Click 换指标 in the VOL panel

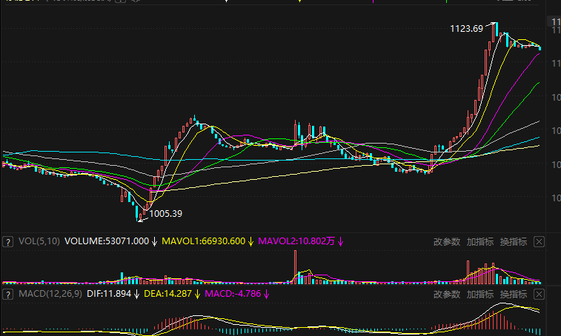(x=513, y=241)
